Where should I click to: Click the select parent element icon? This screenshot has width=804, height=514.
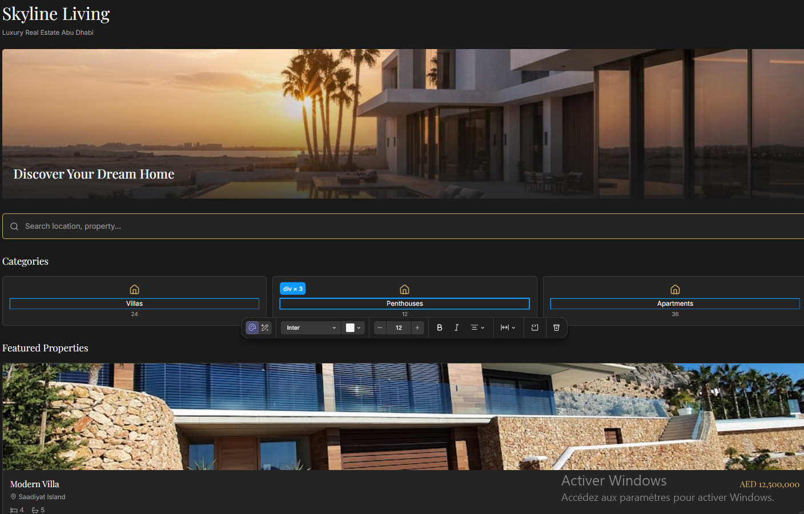tap(535, 327)
